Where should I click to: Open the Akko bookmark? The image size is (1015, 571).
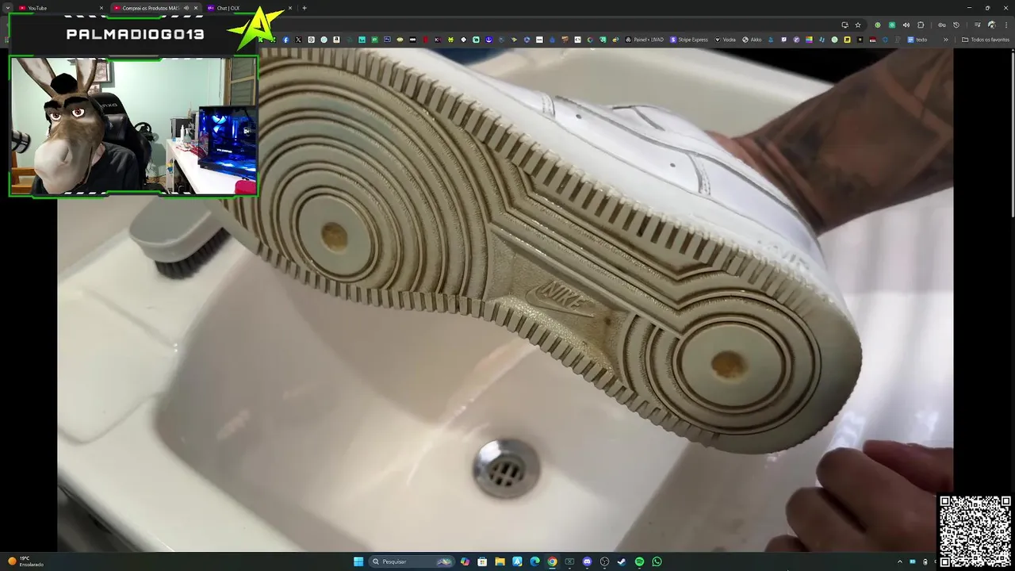click(751, 40)
